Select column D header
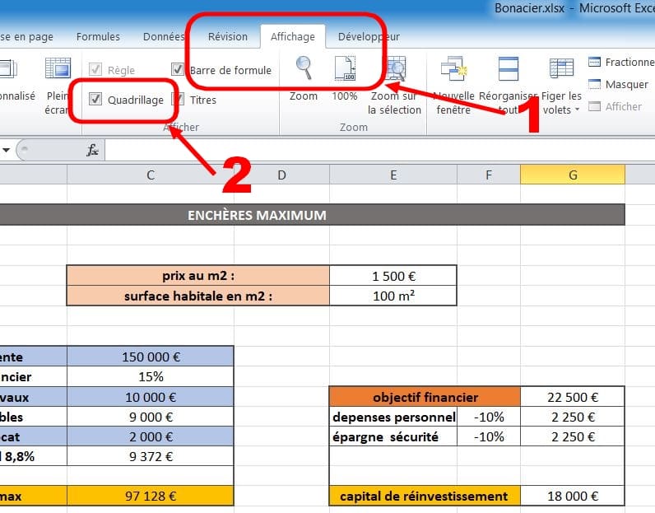 click(282, 175)
